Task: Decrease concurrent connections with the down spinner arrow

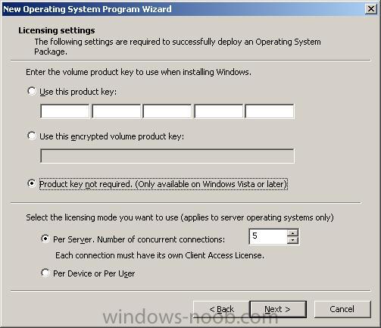Action: [292, 240]
